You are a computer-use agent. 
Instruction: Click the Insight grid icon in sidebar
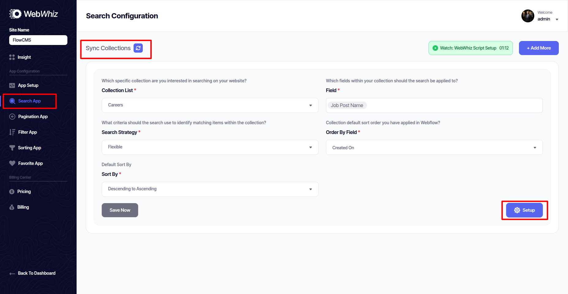coord(12,57)
